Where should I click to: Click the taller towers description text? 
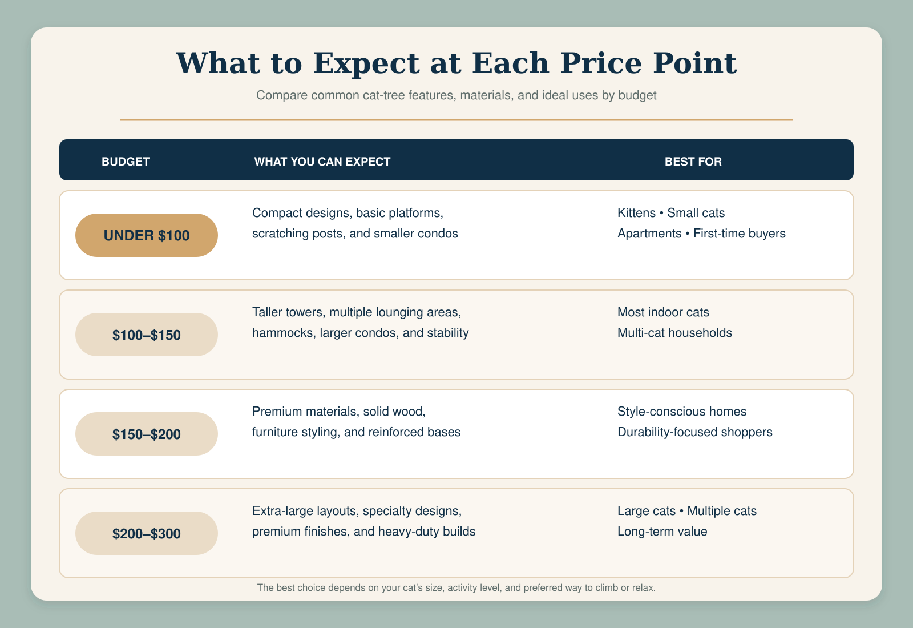point(361,323)
